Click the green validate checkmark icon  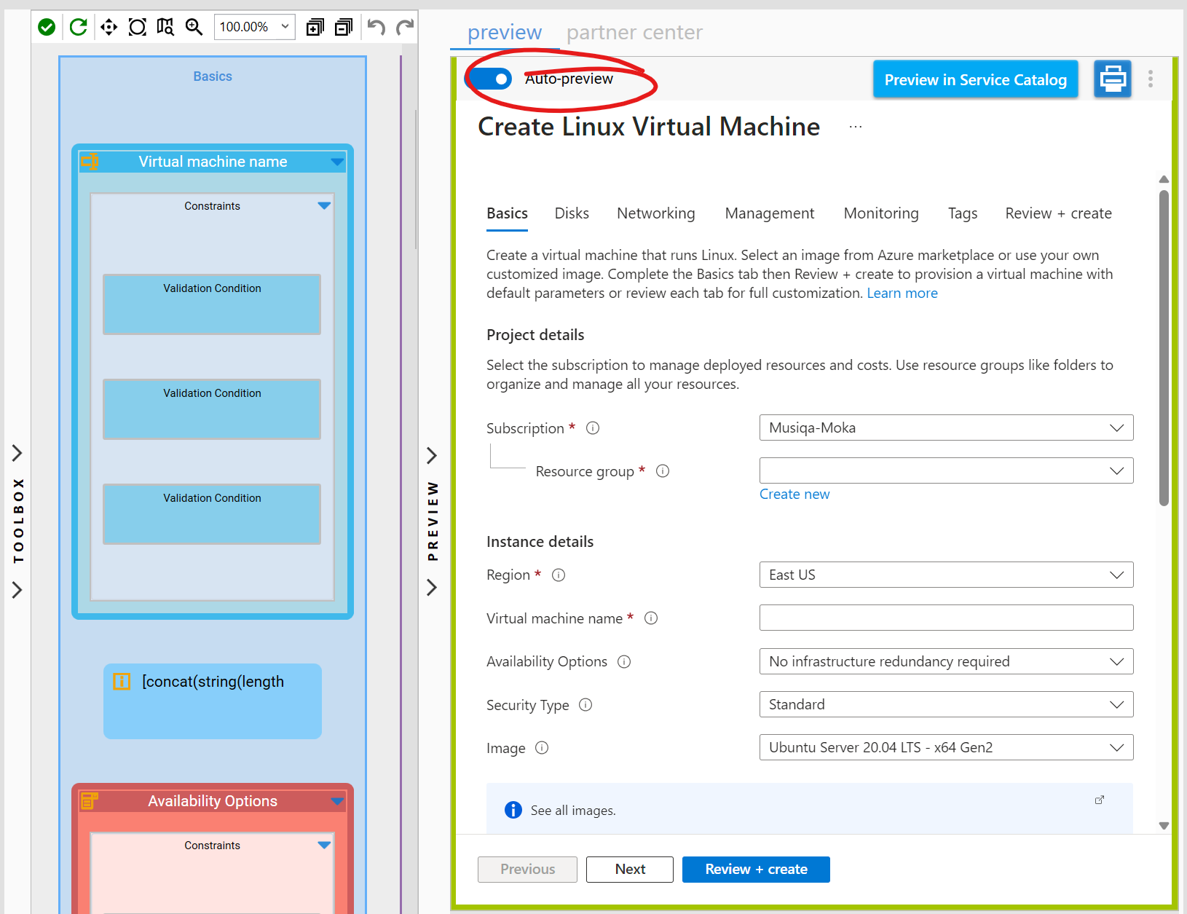click(47, 28)
